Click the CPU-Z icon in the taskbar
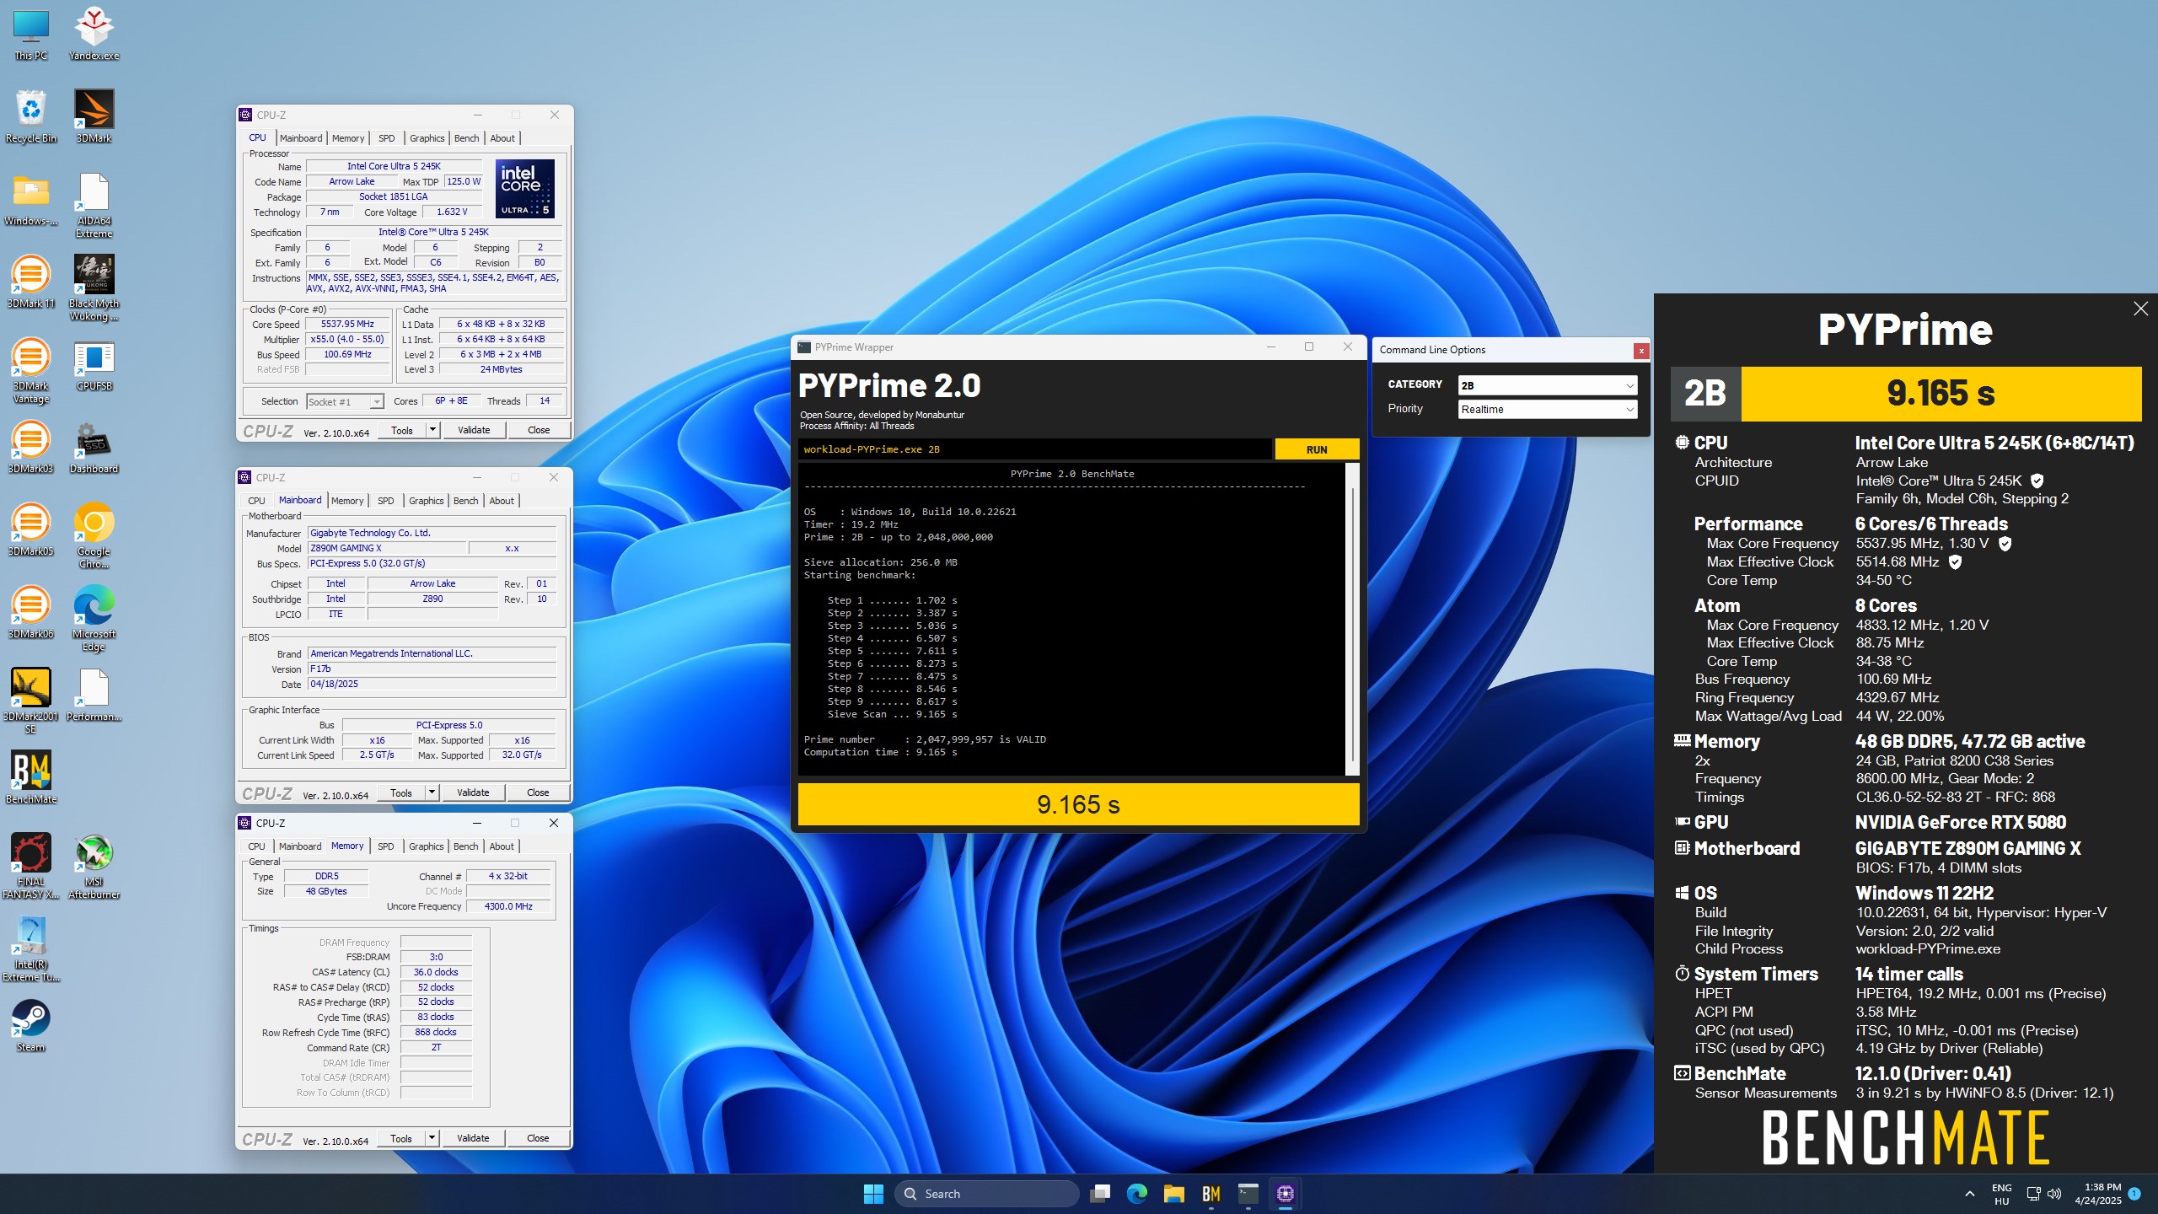Image resolution: width=2158 pixels, height=1214 pixels. pos(1285,1193)
